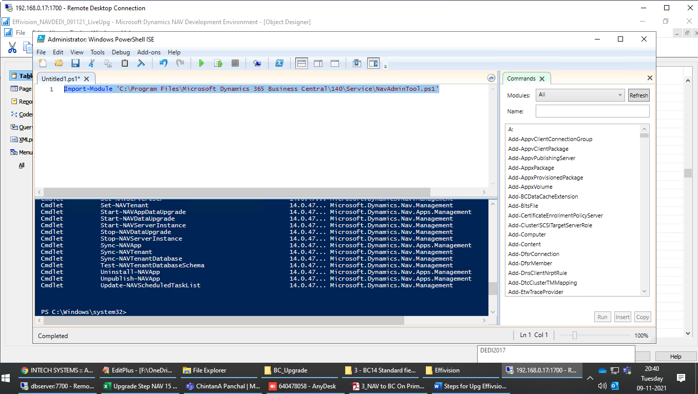
Task: Click the Stop Operation square icon
Action: pyautogui.click(x=235, y=63)
